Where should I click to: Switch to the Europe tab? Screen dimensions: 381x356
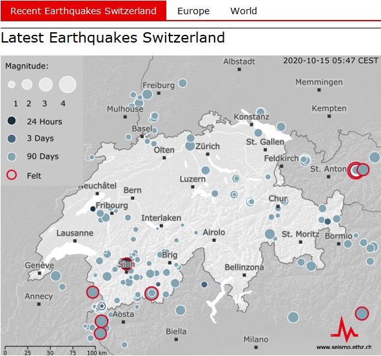tap(193, 11)
